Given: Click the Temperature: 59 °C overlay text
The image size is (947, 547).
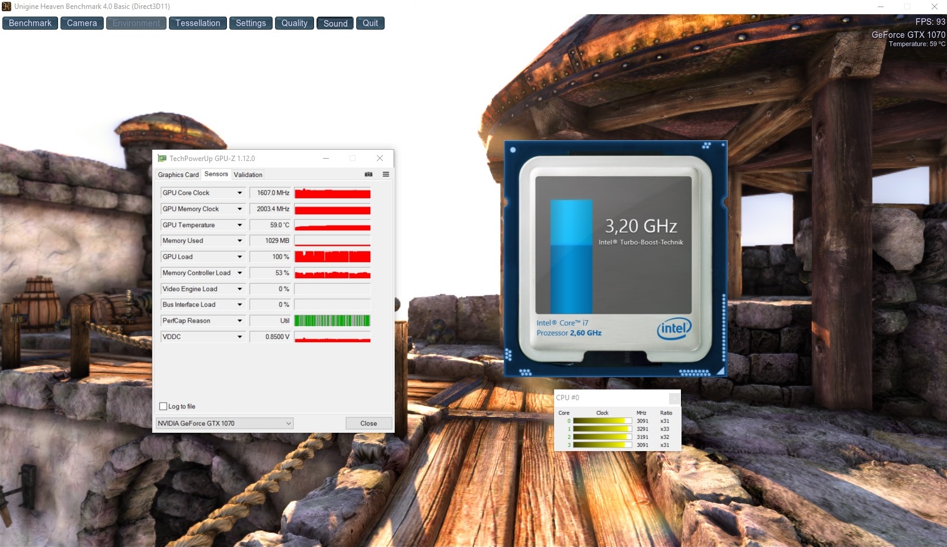Looking at the screenshot, I should point(917,44).
